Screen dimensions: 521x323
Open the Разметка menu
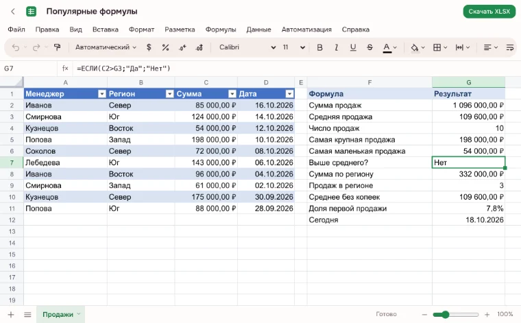[x=180, y=29]
